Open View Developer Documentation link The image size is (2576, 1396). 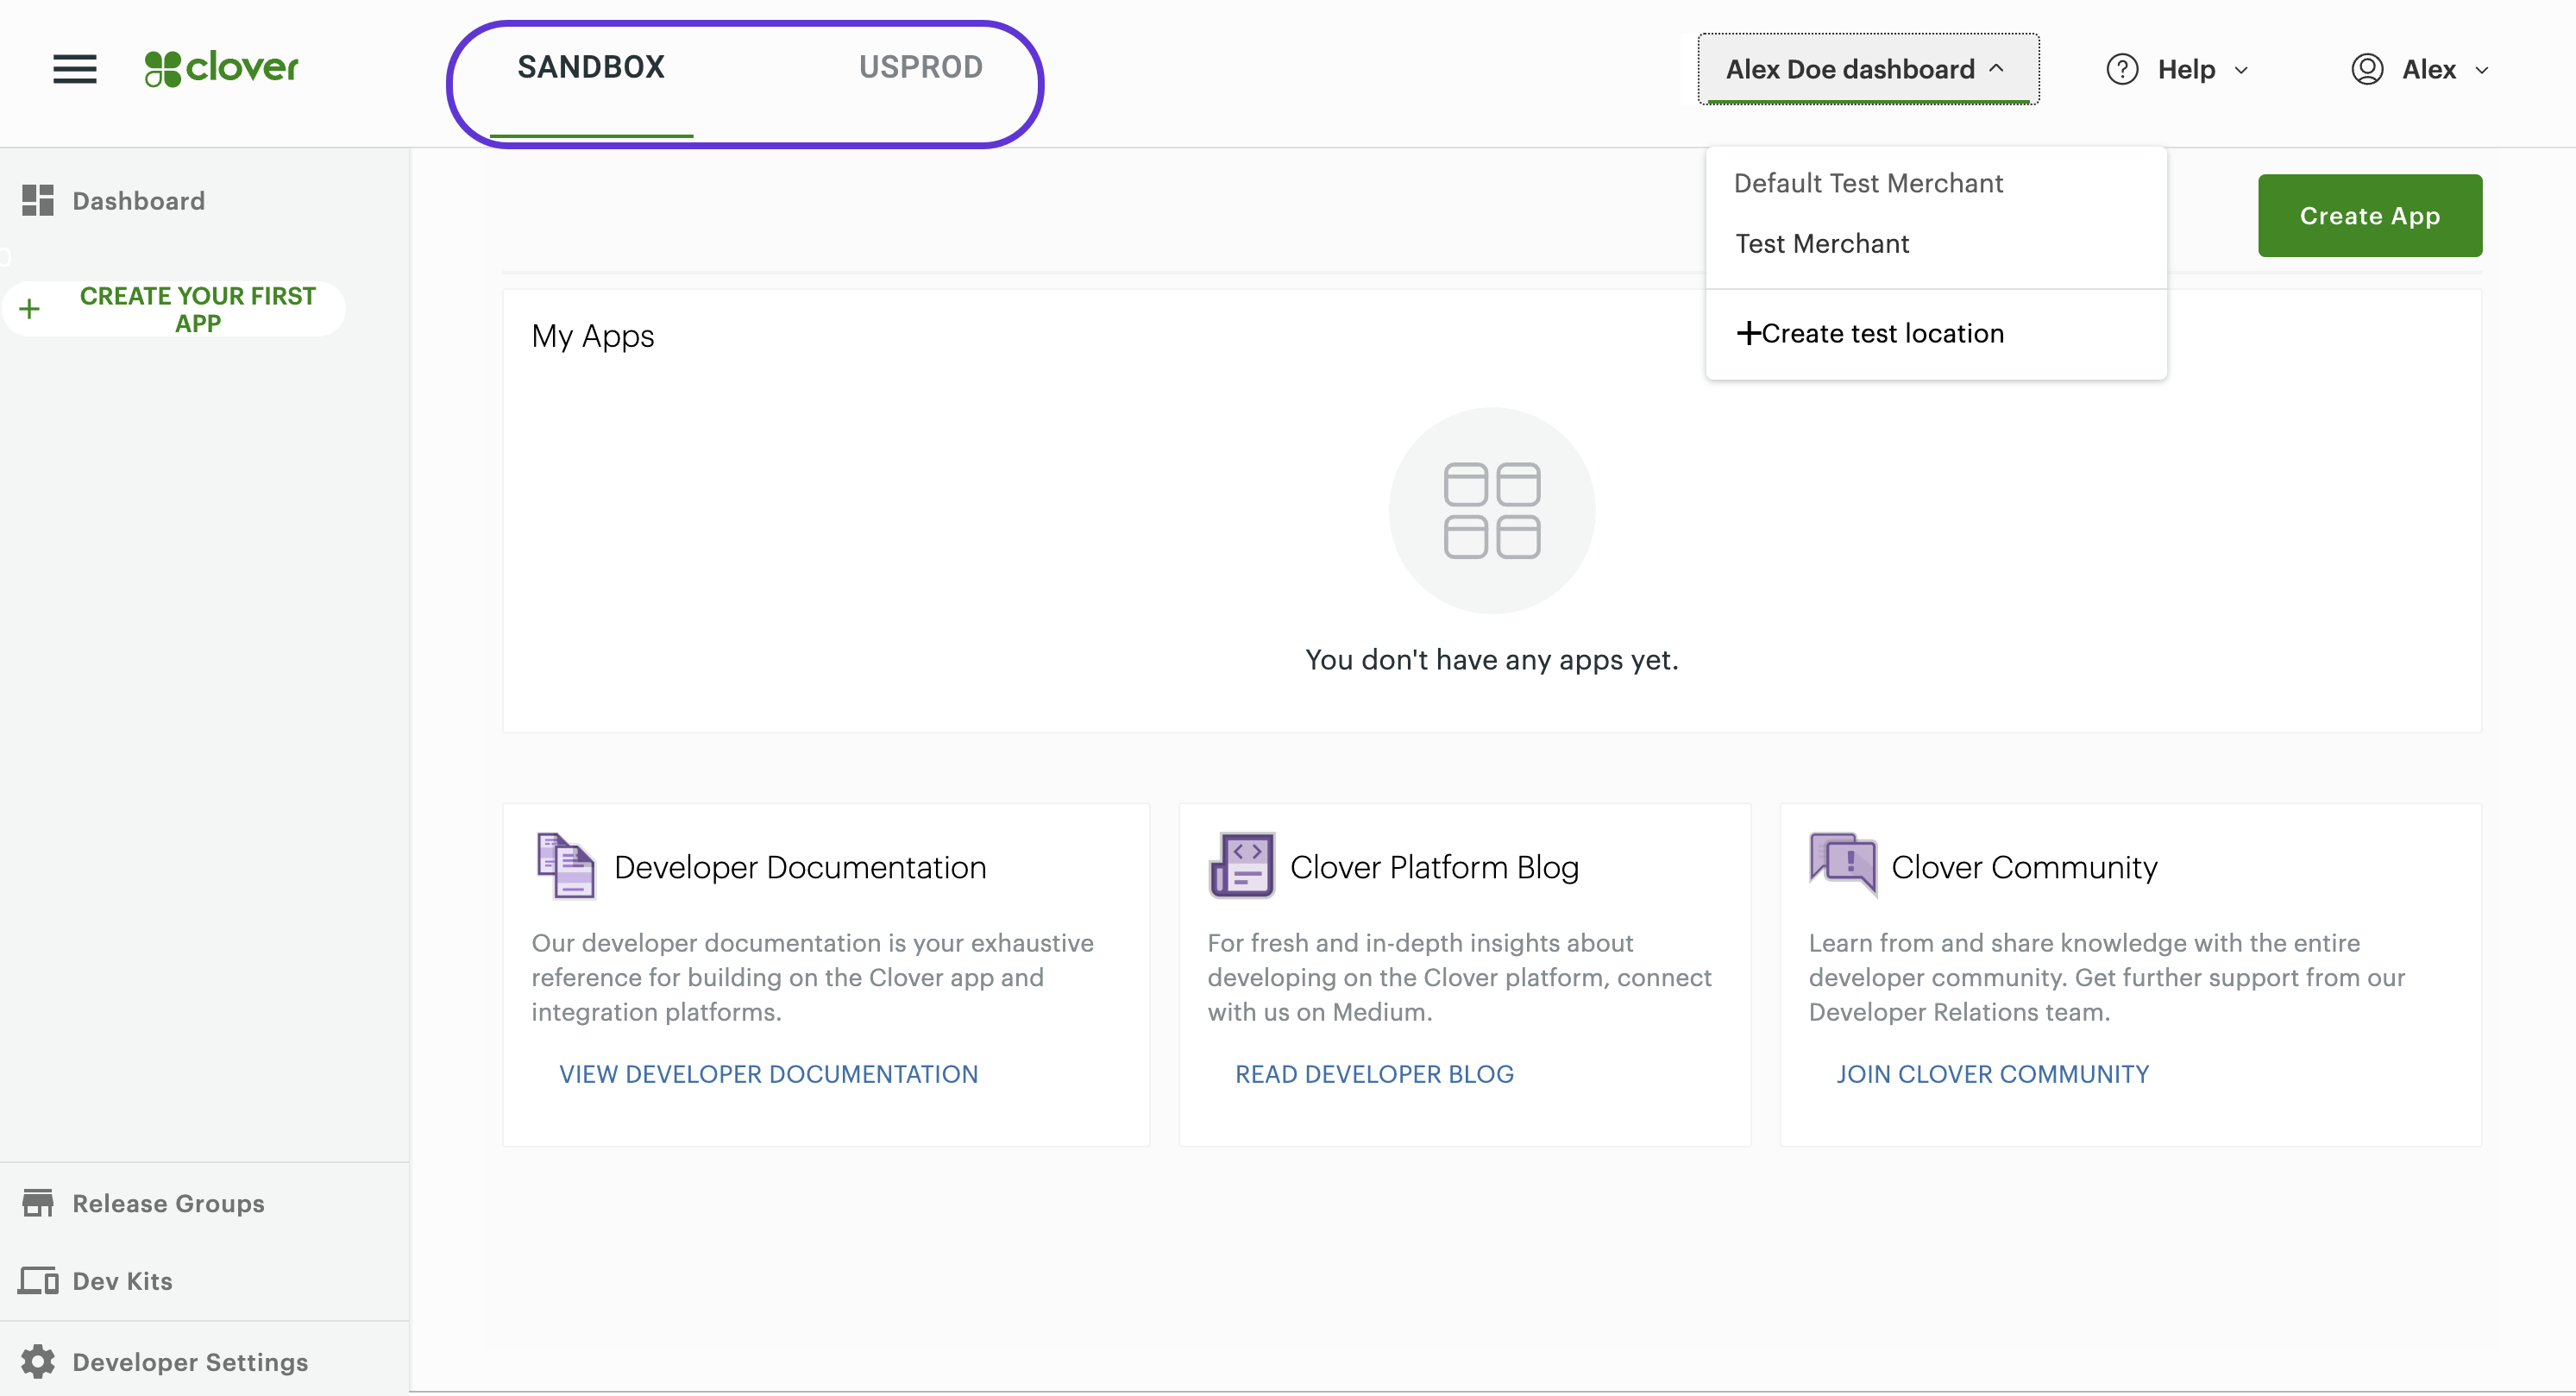pyautogui.click(x=768, y=1073)
